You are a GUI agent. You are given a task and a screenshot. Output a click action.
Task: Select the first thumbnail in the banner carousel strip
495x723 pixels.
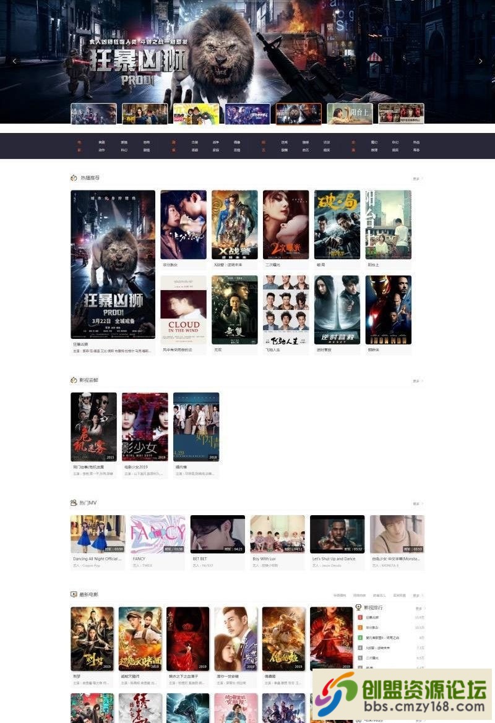tap(93, 114)
